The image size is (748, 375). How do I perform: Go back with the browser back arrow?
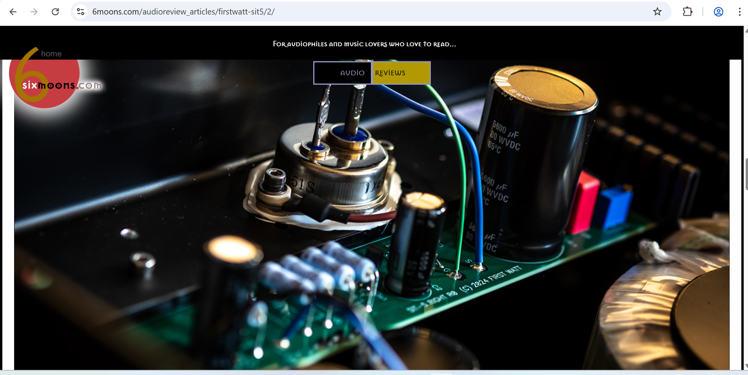tap(13, 12)
